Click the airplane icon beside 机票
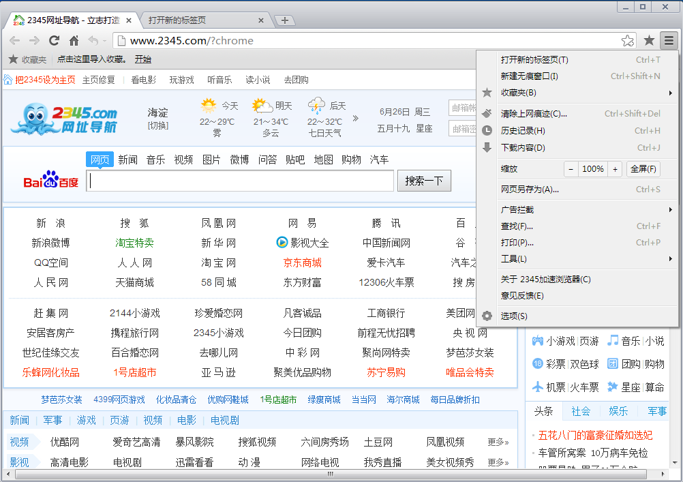Image resolution: width=683 pixels, height=482 pixels. 538,387
